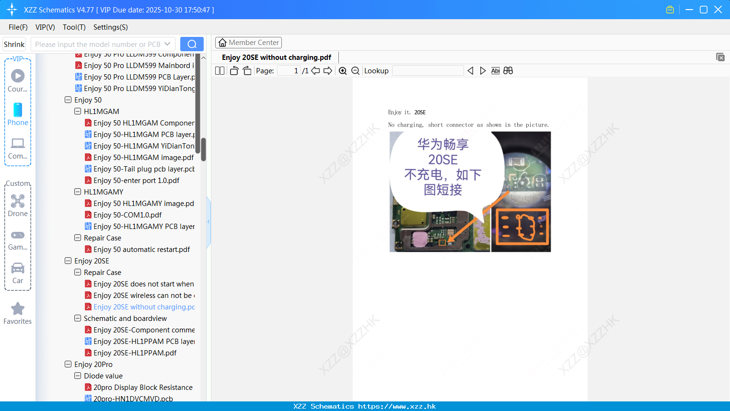Collapse Schematic and boardview folder

click(78, 318)
